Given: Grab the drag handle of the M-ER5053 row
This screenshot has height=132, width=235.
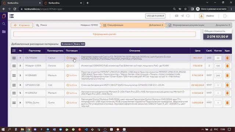Looking at the screenshot, I should click(x=14, y=93).
